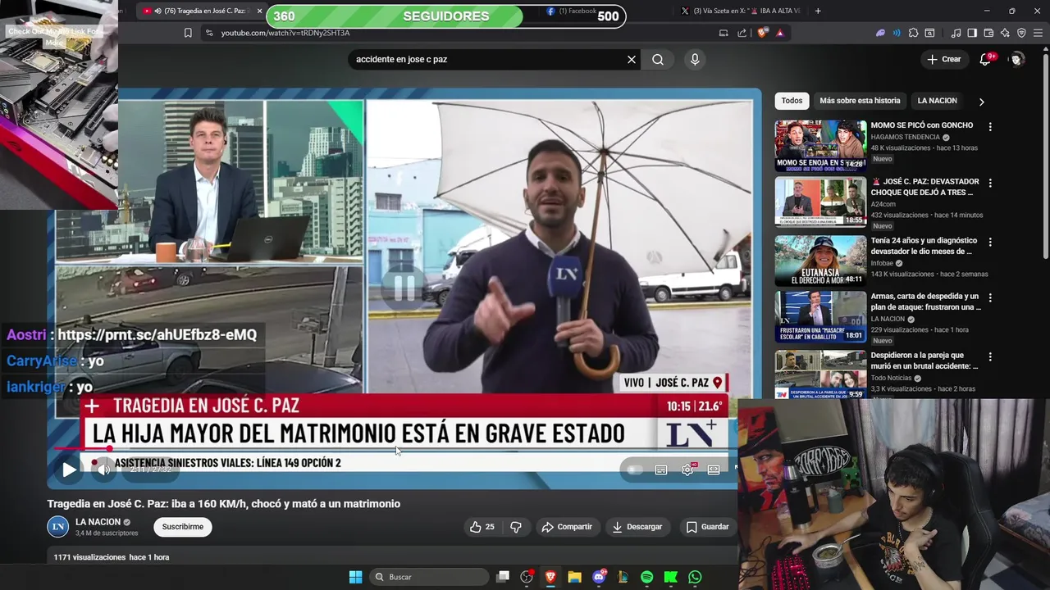Open the LA NACION channel avatar
The image size is (1050, 590).
point(58,527)
